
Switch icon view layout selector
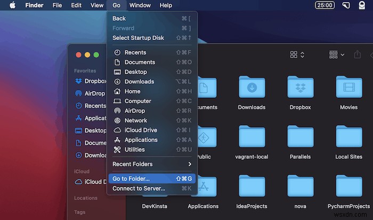(x=297, y=54)
